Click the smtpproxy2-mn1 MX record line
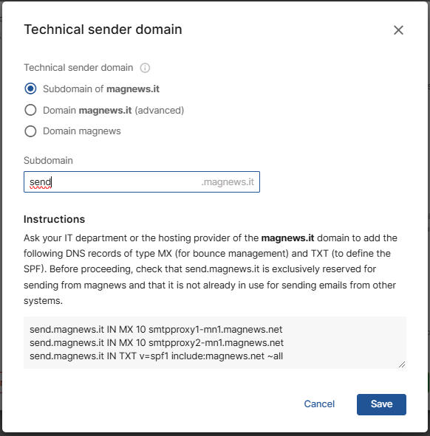This screenshot has width=430, height=436. [157, 342]
